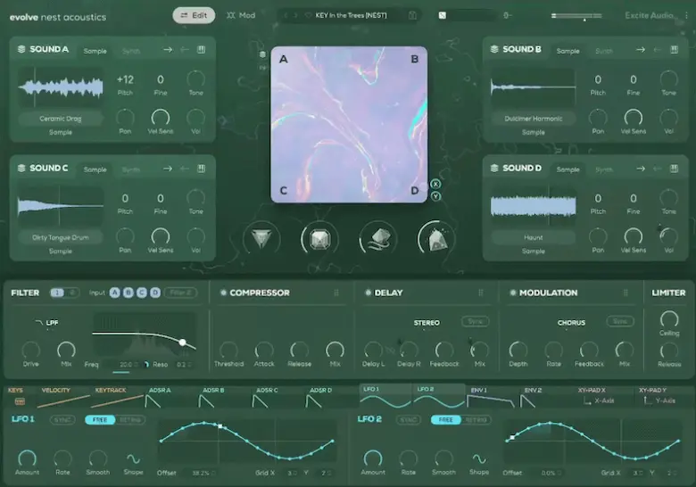Go to the previous preset

pyautogui.click(x=286, y=15)
